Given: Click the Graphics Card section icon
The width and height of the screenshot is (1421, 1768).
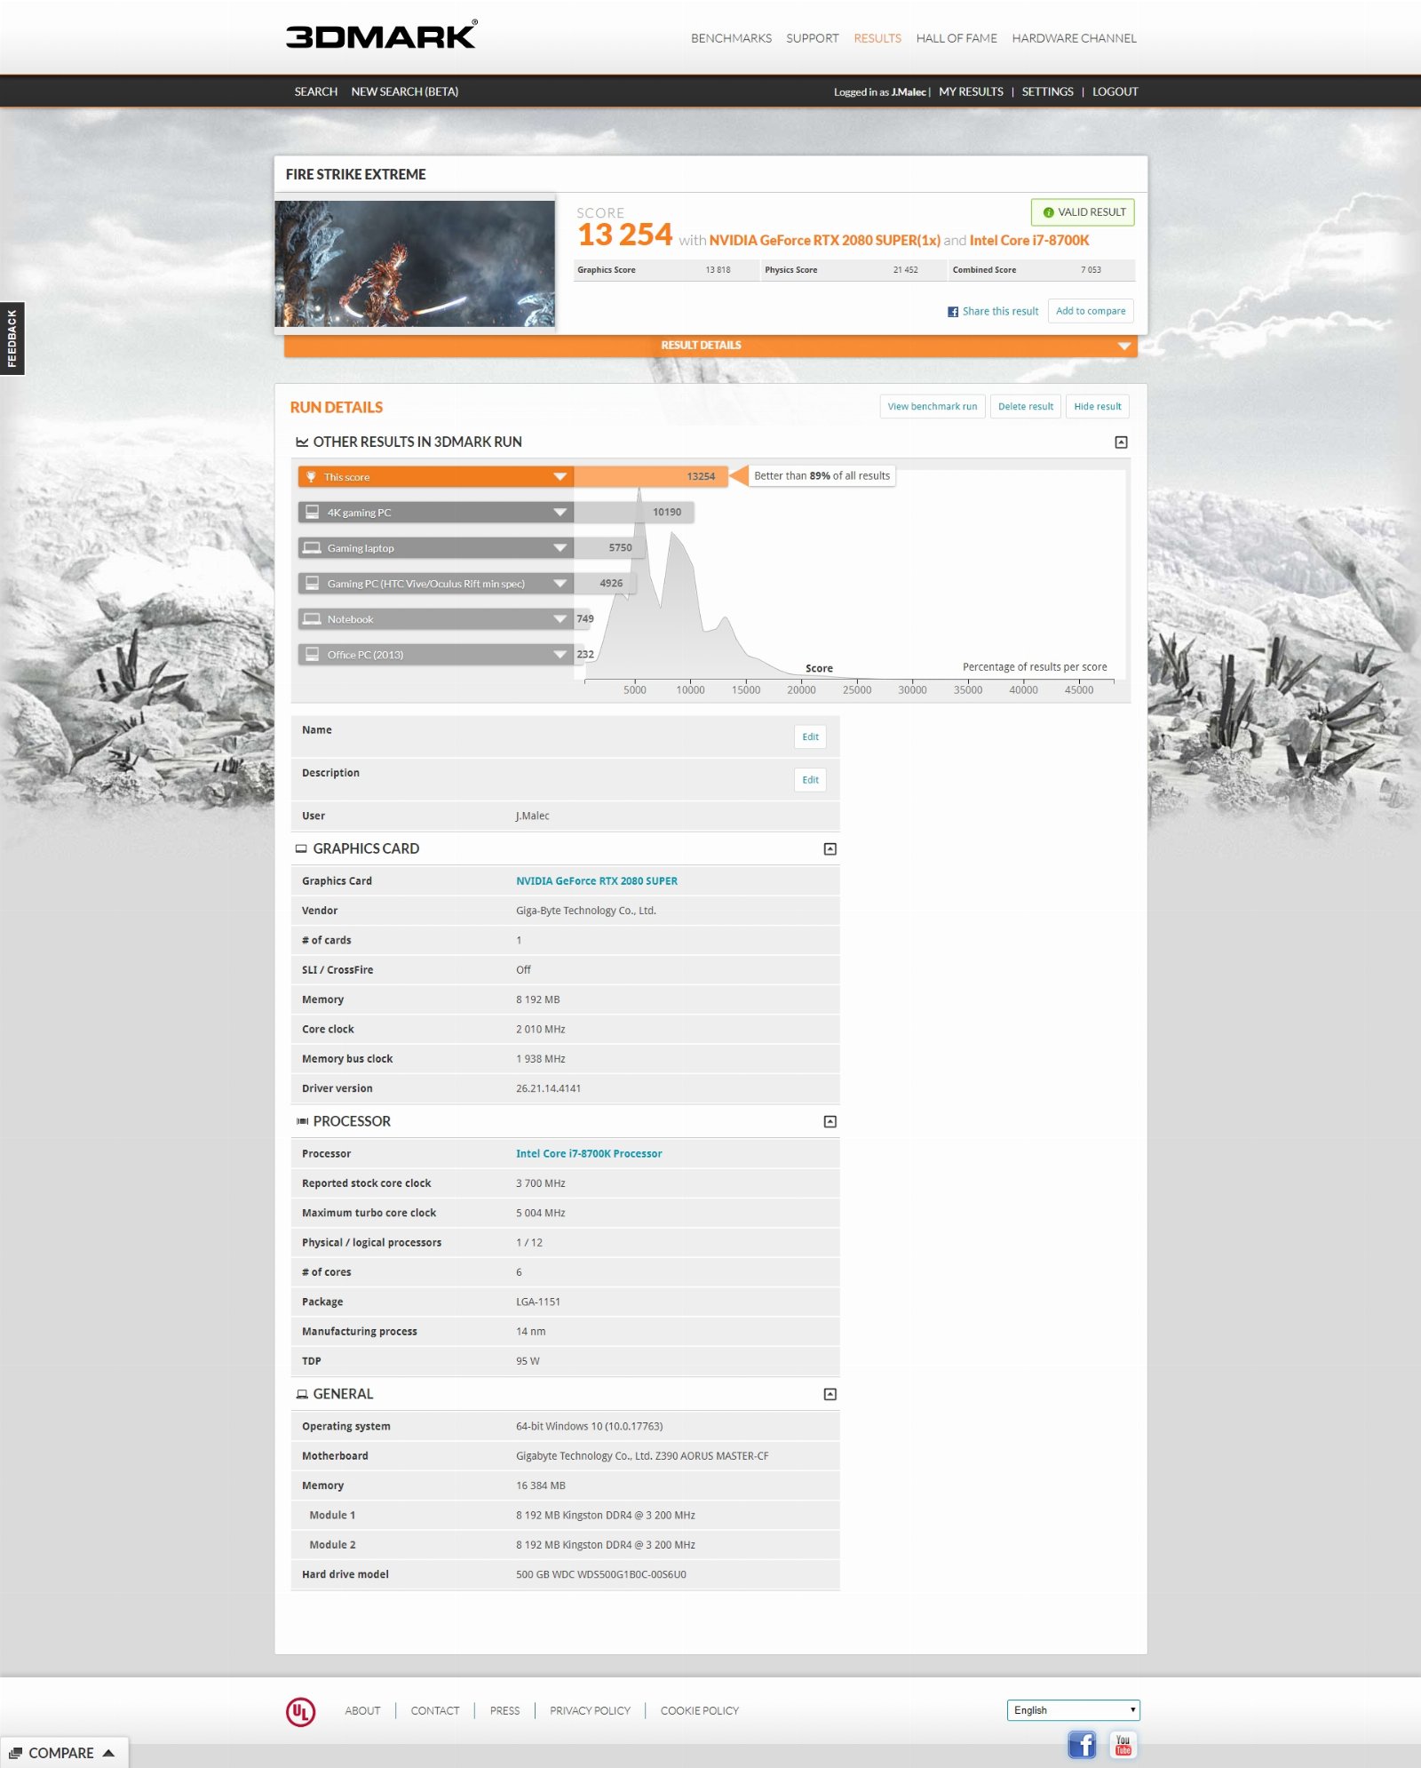Looking at the screenshot, I should pos(301,848).
